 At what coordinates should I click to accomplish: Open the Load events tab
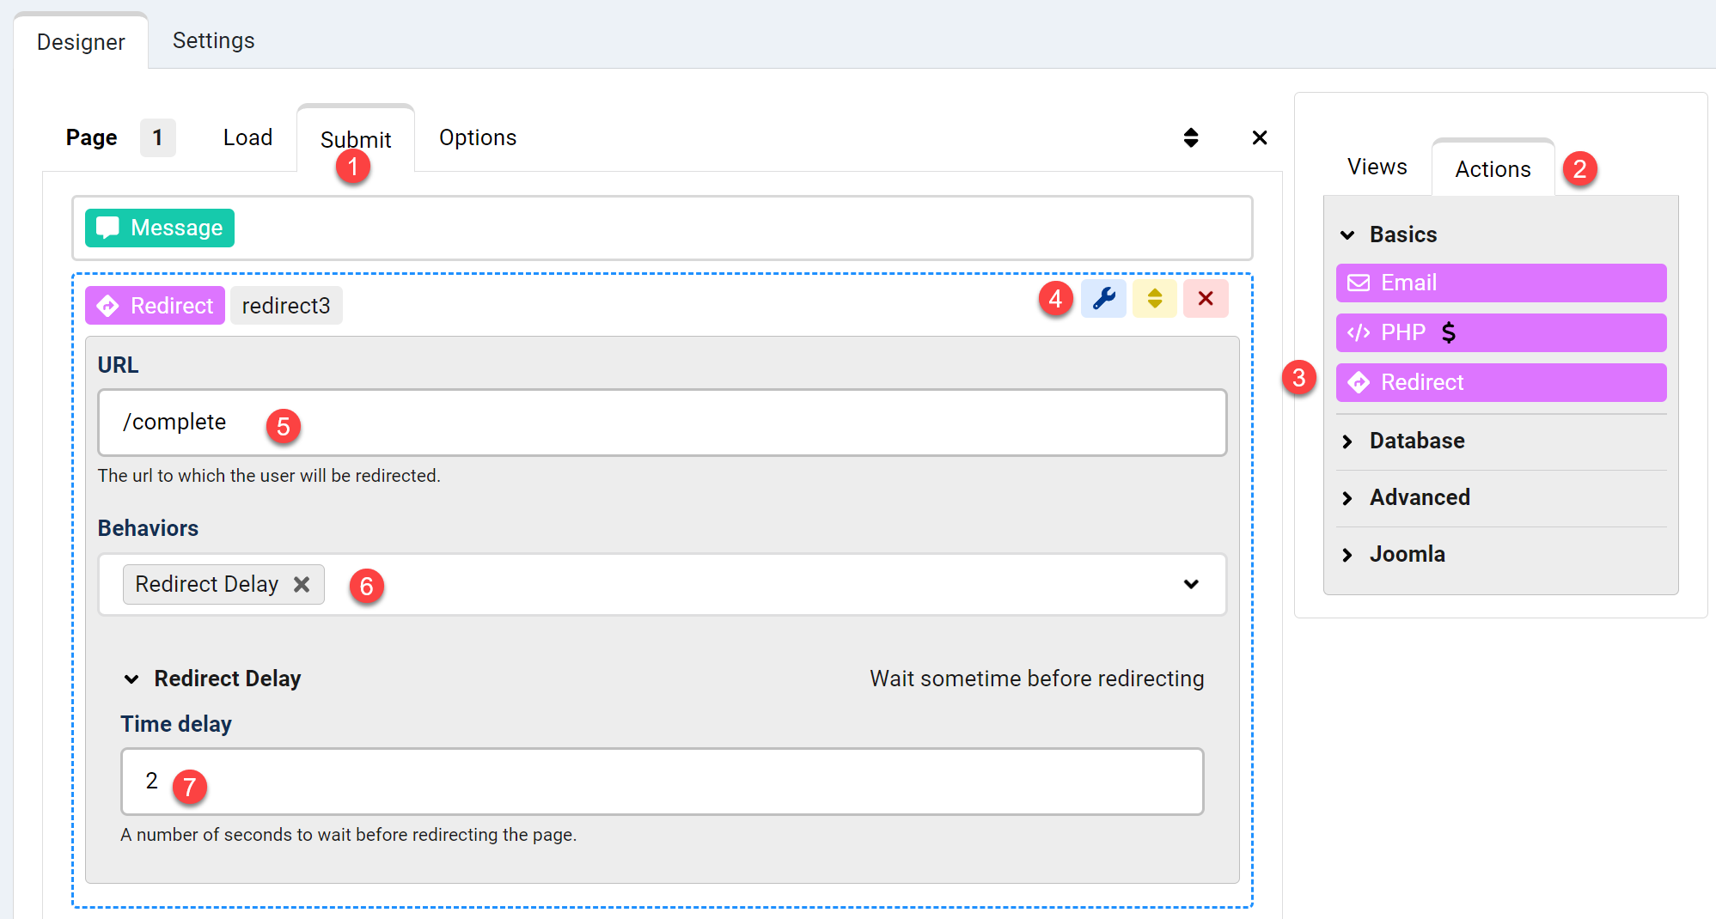click(x=247, y=137)
